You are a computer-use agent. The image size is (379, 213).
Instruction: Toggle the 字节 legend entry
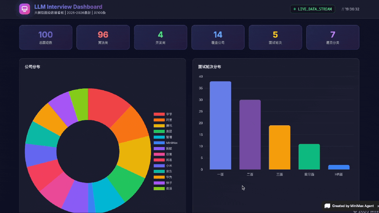[x=163, y=114]
